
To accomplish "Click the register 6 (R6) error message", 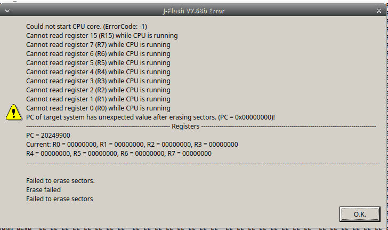I will (98, 53).
